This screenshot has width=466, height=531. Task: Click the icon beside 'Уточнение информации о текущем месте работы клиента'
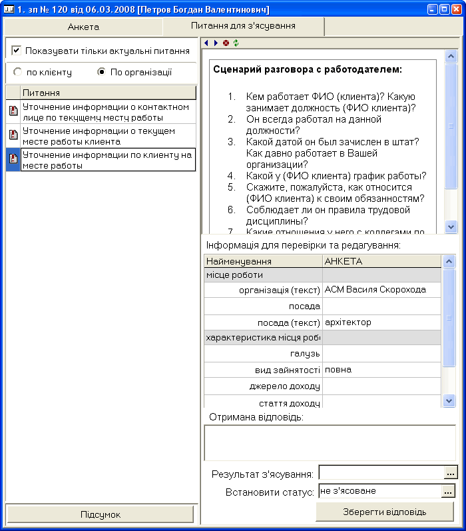point(13,135)
